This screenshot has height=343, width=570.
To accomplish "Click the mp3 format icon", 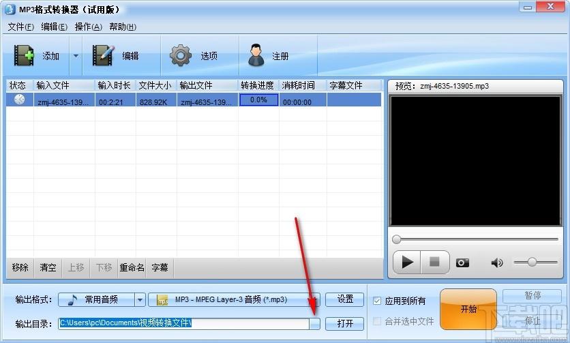I will (162, 300).
